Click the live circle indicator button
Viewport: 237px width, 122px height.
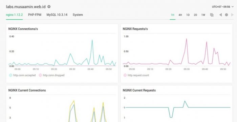pyautogui.click(x=227, y=15)
